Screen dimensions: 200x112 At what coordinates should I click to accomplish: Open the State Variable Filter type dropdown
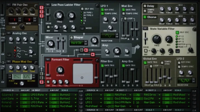[x=145, y=29]
